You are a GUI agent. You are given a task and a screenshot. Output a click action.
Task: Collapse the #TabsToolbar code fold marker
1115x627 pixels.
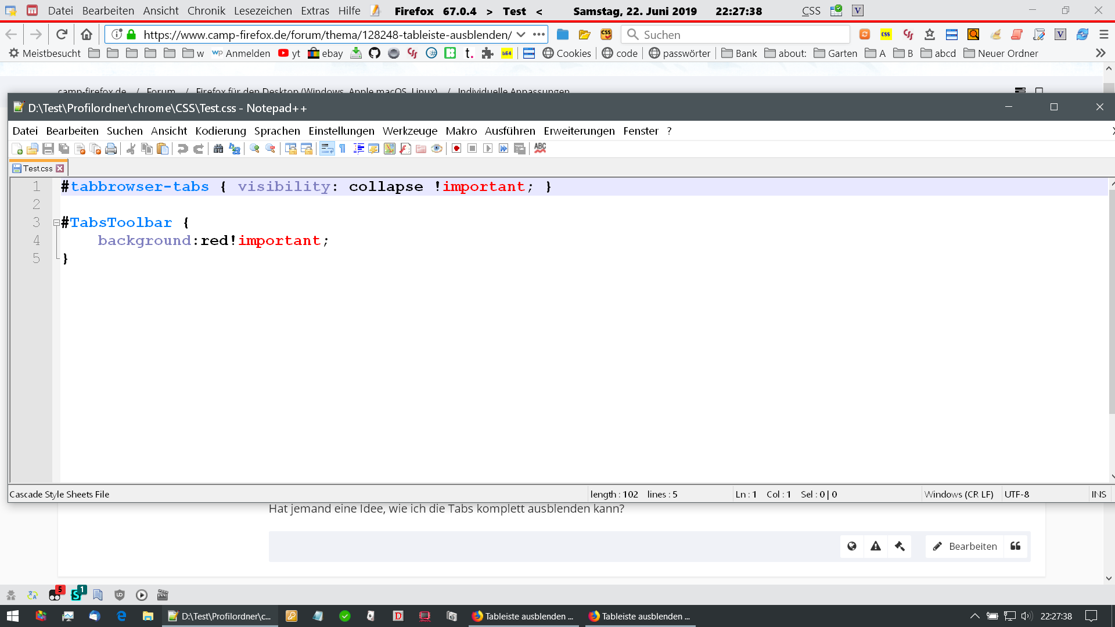[56, 222]
